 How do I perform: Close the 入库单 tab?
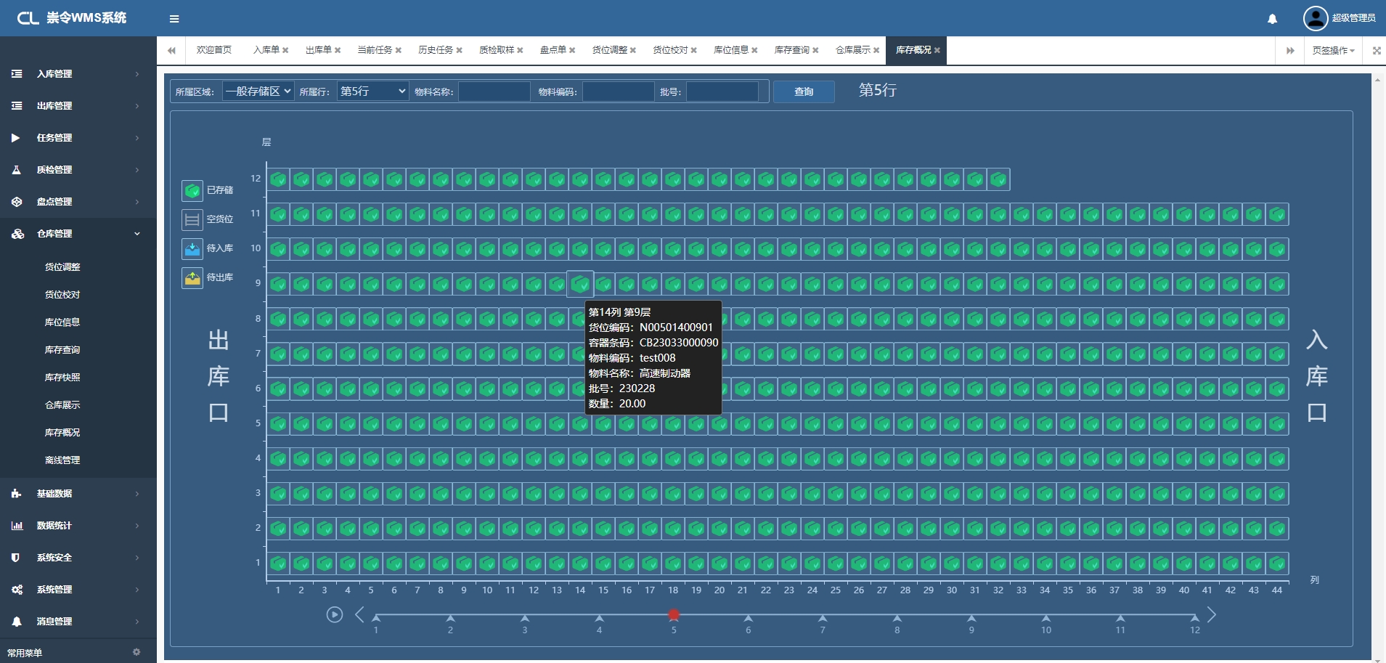(x=285, y=51)
